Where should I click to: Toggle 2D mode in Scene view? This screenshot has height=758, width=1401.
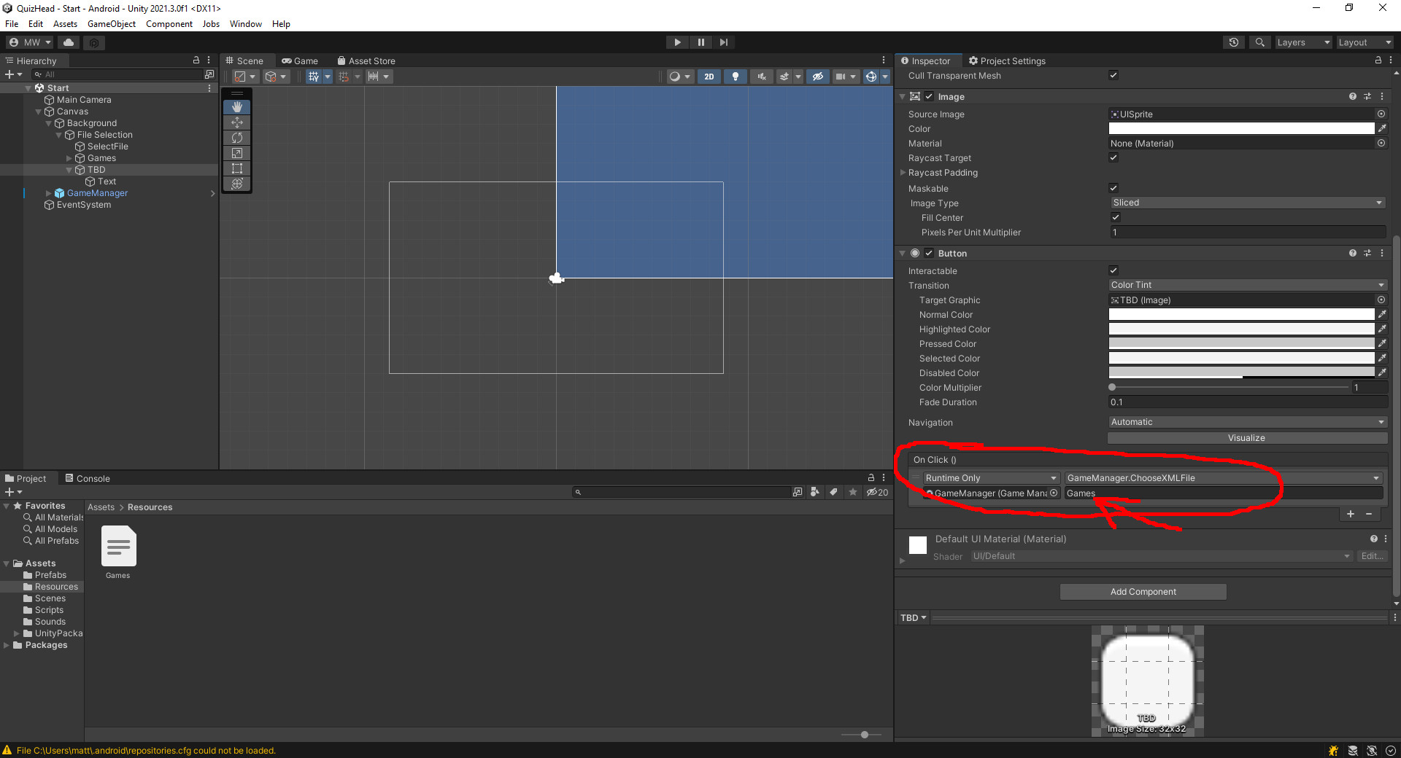tap(709, 77)
